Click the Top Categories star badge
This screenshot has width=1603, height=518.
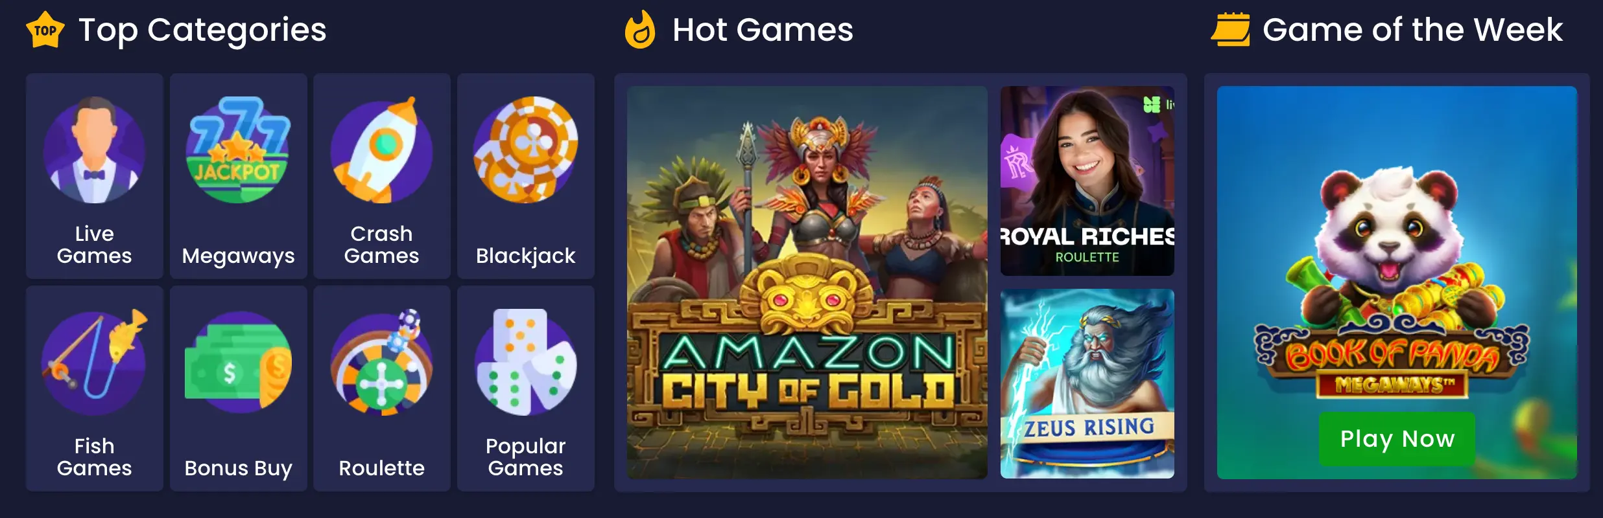click(45, 30)
